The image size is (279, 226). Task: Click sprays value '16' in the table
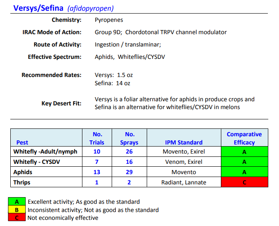point(129,162)
